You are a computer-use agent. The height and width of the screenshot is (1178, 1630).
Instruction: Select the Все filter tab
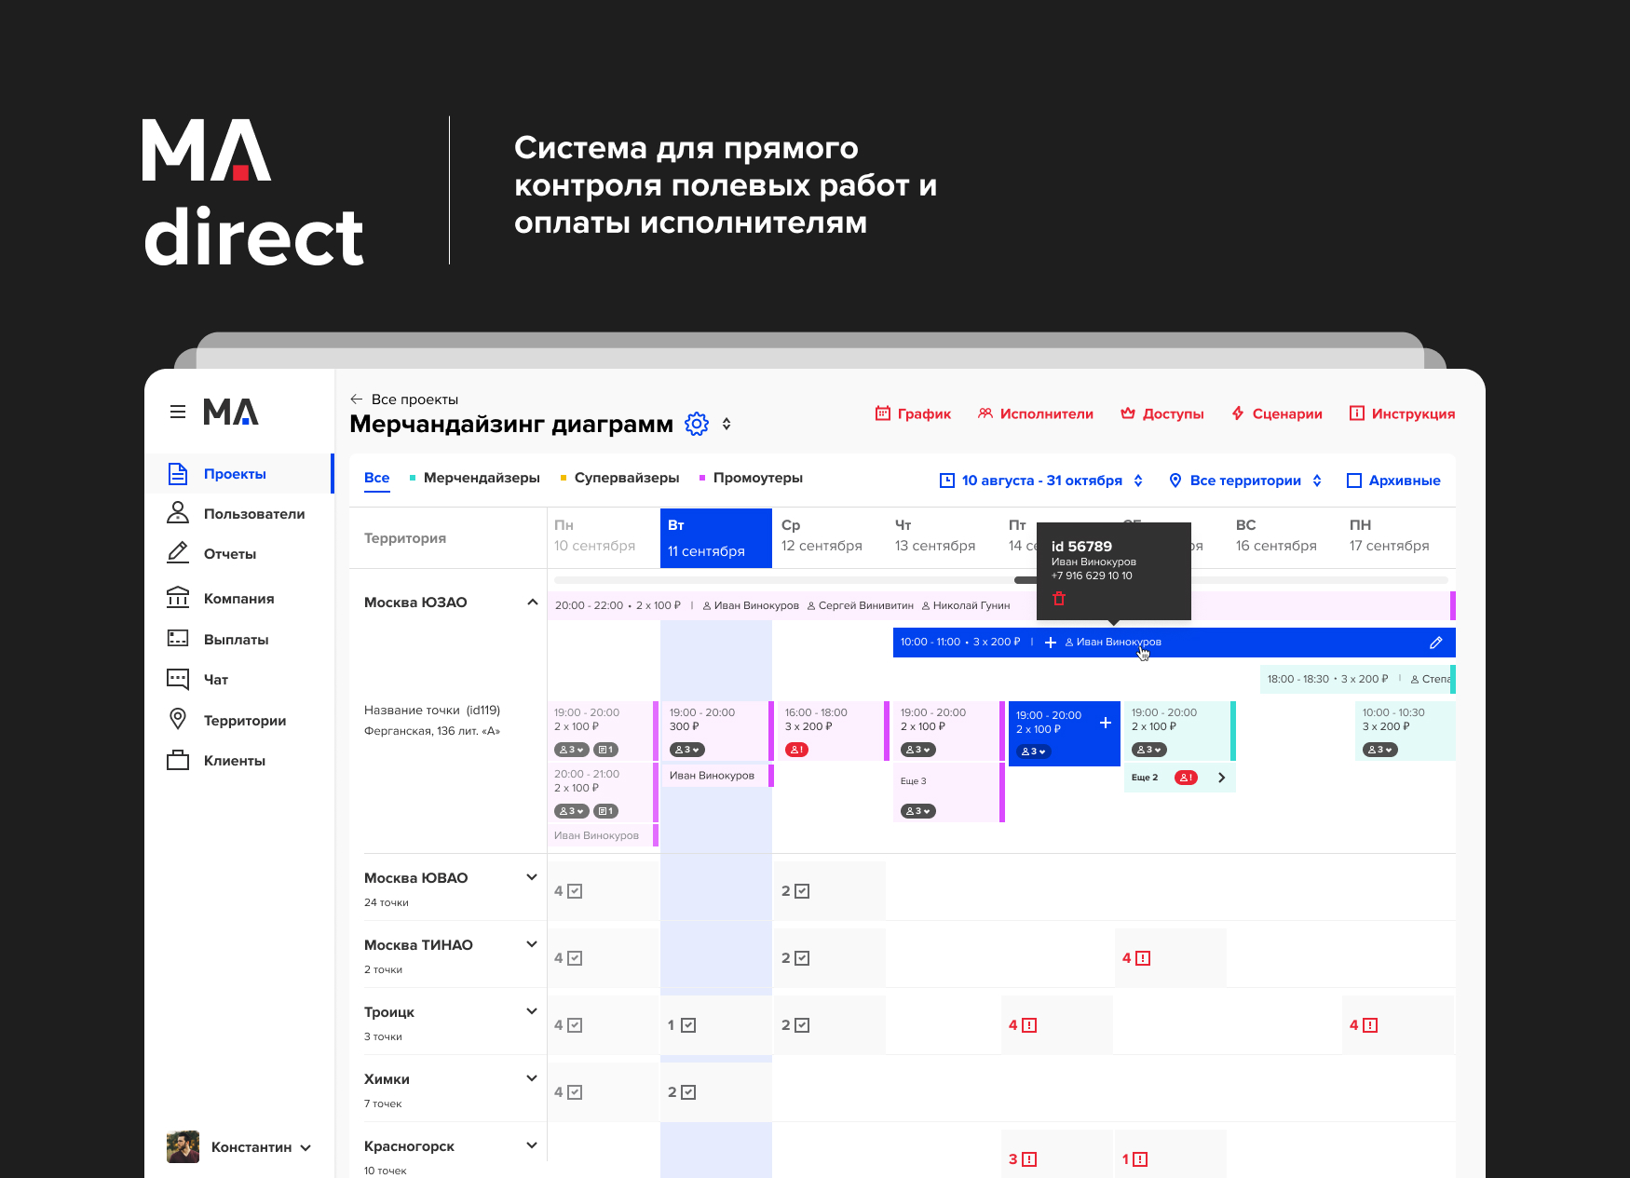pyautogui.click(x=377, y=478)
